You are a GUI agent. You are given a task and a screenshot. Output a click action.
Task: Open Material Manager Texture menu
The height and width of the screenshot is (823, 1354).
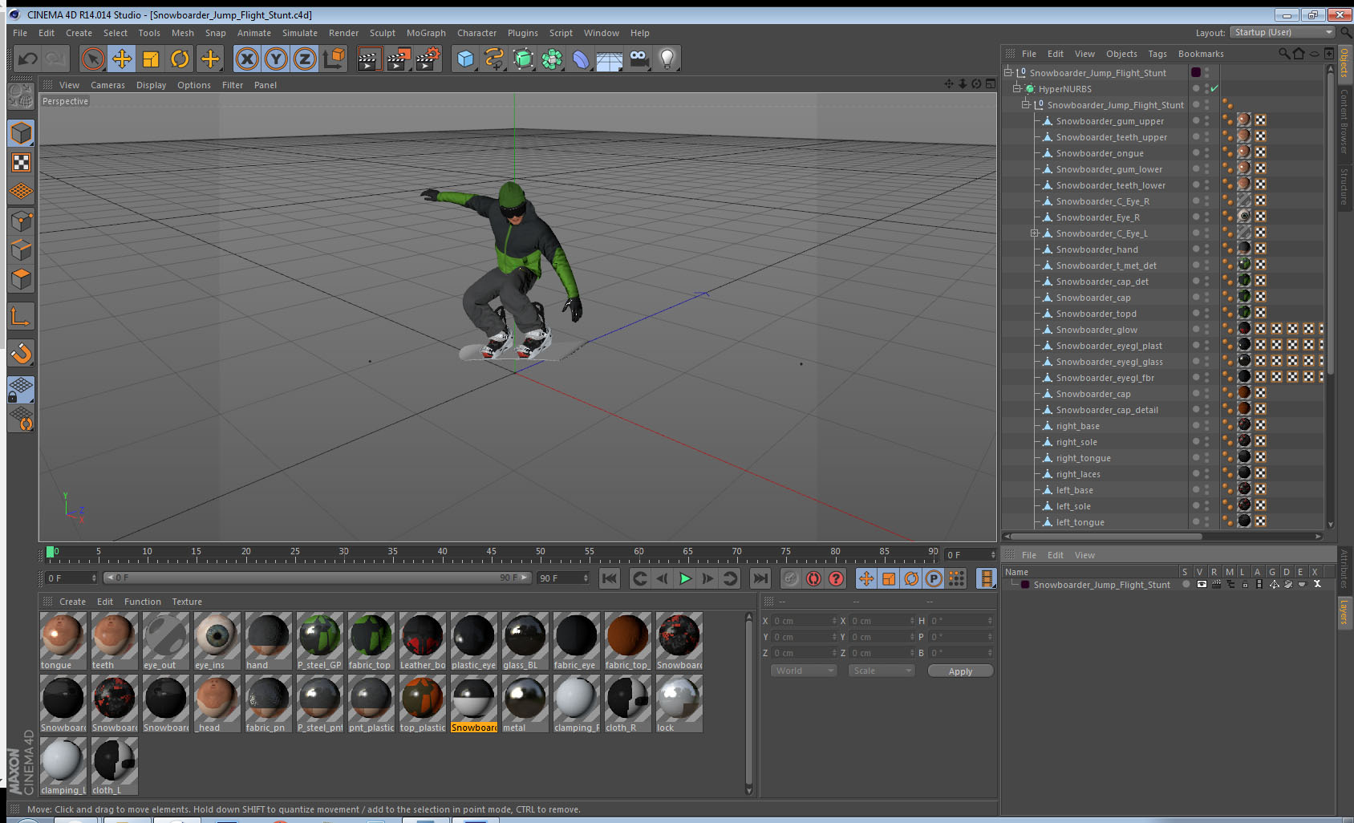click(x=187, y=602)
